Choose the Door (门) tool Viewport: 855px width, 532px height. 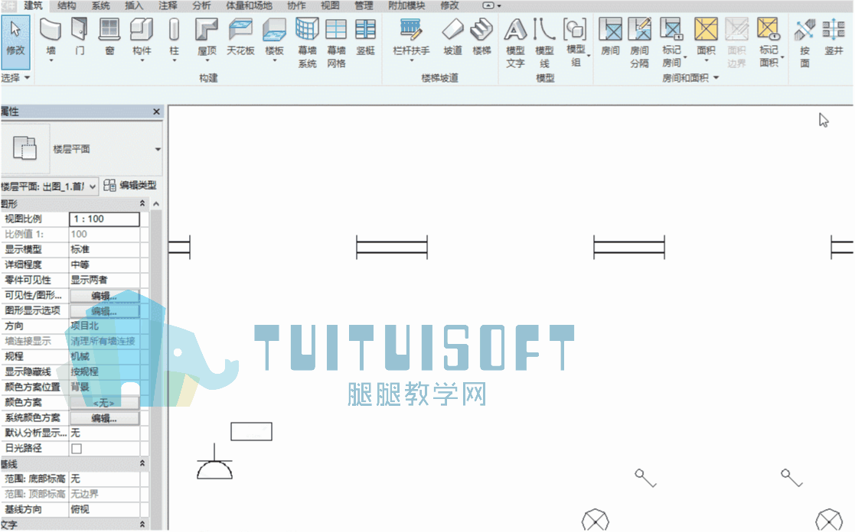point(80,36)
